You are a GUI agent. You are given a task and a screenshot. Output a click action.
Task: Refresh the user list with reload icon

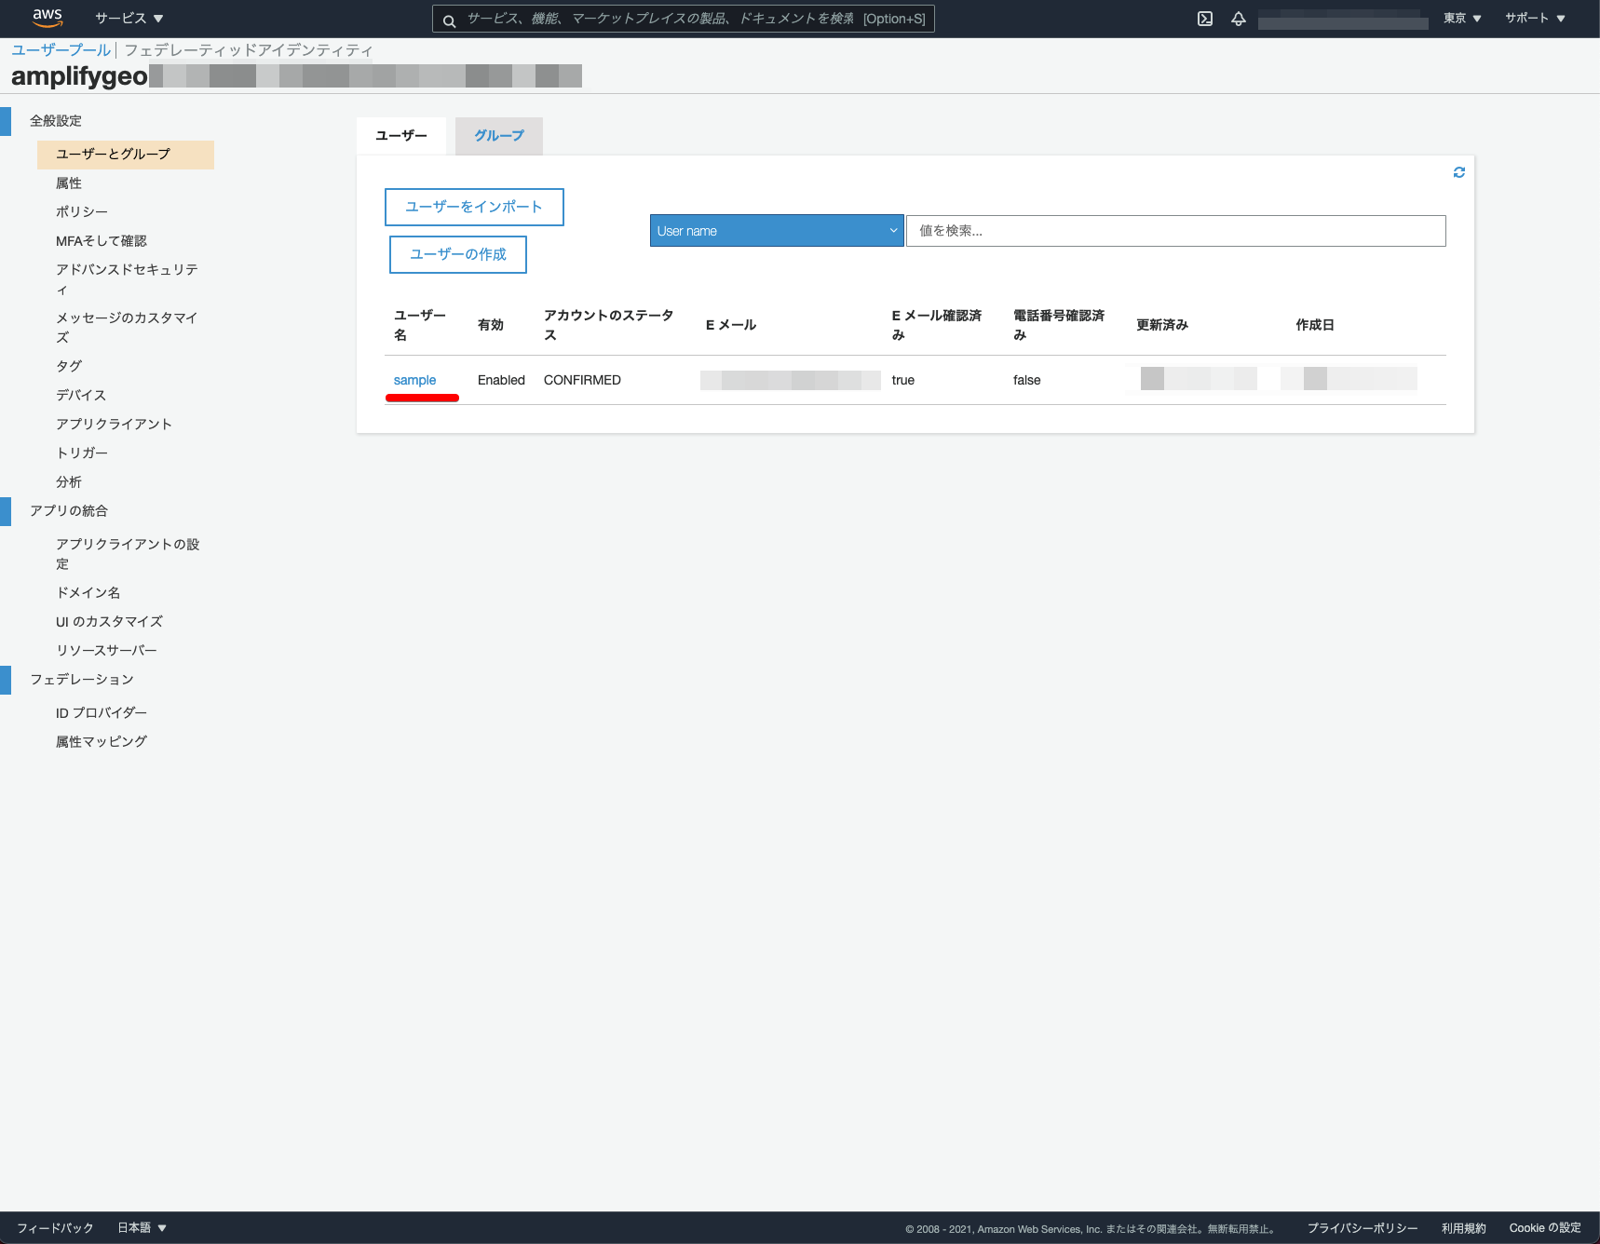coord(1459,172)
